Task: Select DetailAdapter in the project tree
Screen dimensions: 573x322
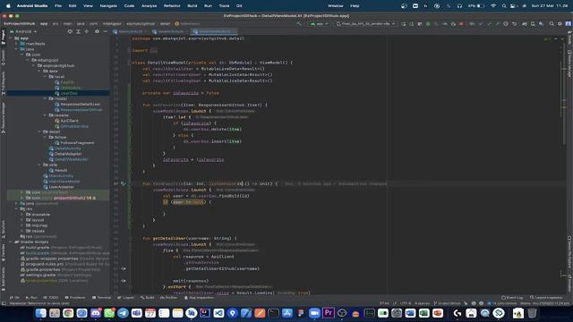Action: pos(68,154)
